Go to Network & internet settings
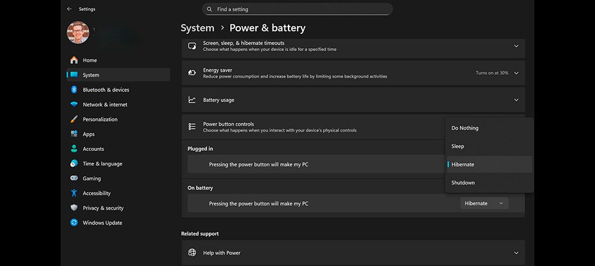This screenshot has width=595, height=266. [118, 104]
